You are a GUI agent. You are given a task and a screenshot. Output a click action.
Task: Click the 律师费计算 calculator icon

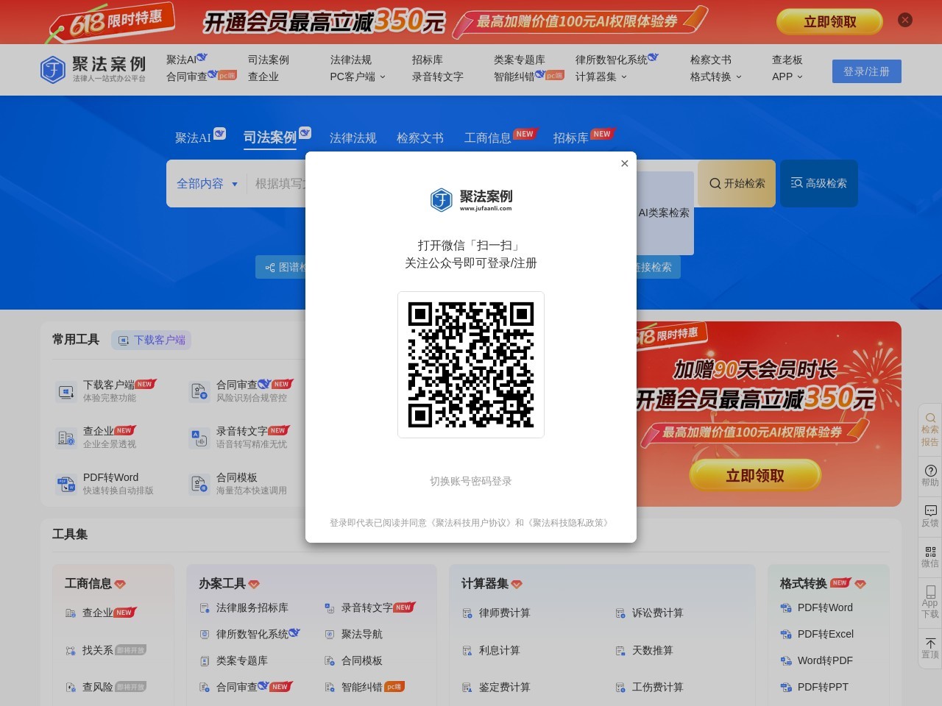pos(467,613)
